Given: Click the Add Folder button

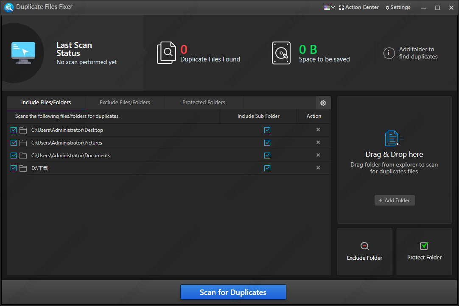Looking at the screenshot, I should click(394, 200).
